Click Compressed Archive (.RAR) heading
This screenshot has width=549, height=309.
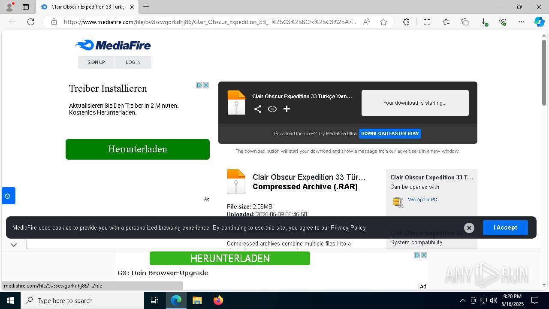tap(305, 187)
